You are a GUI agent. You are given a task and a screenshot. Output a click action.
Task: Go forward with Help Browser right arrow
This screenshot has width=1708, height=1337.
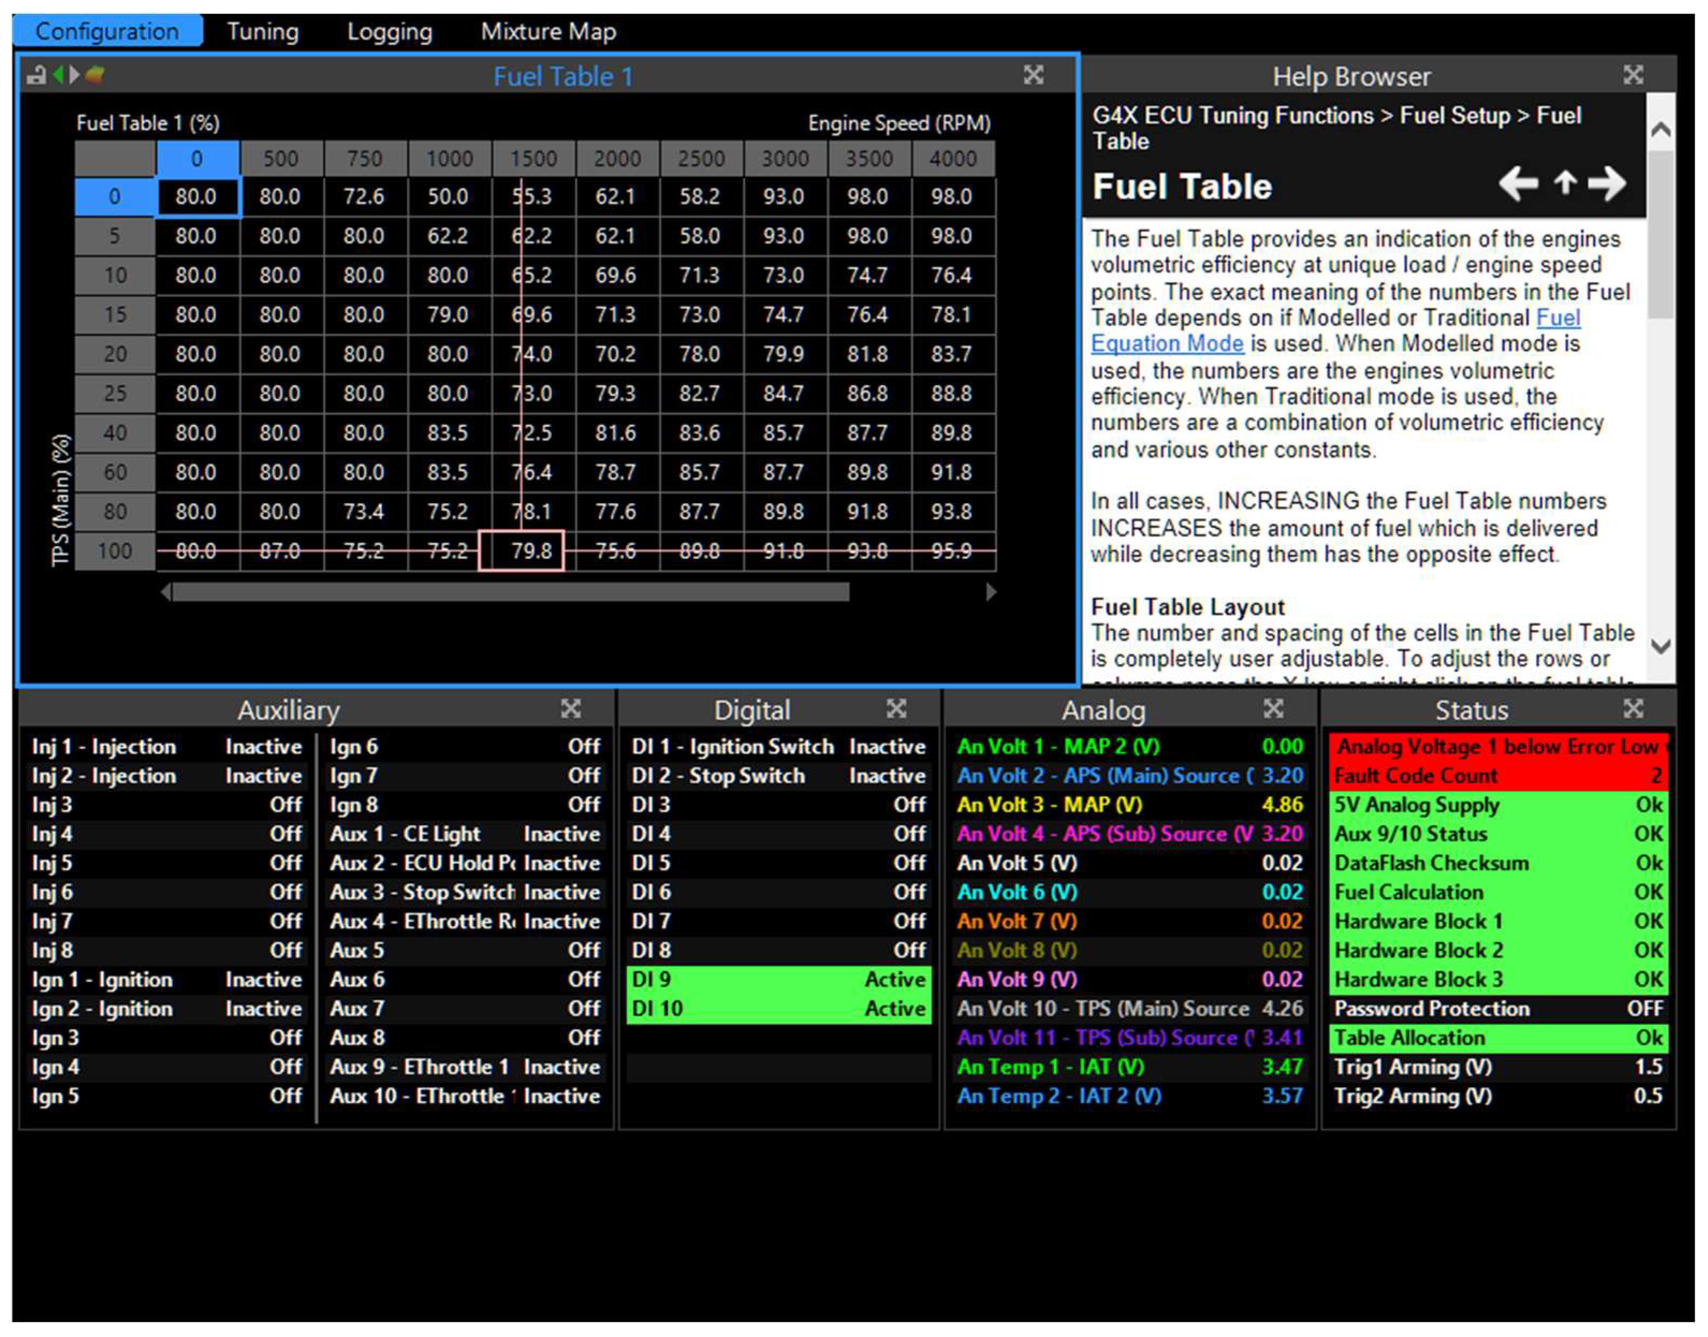[x=1607, y=185]
